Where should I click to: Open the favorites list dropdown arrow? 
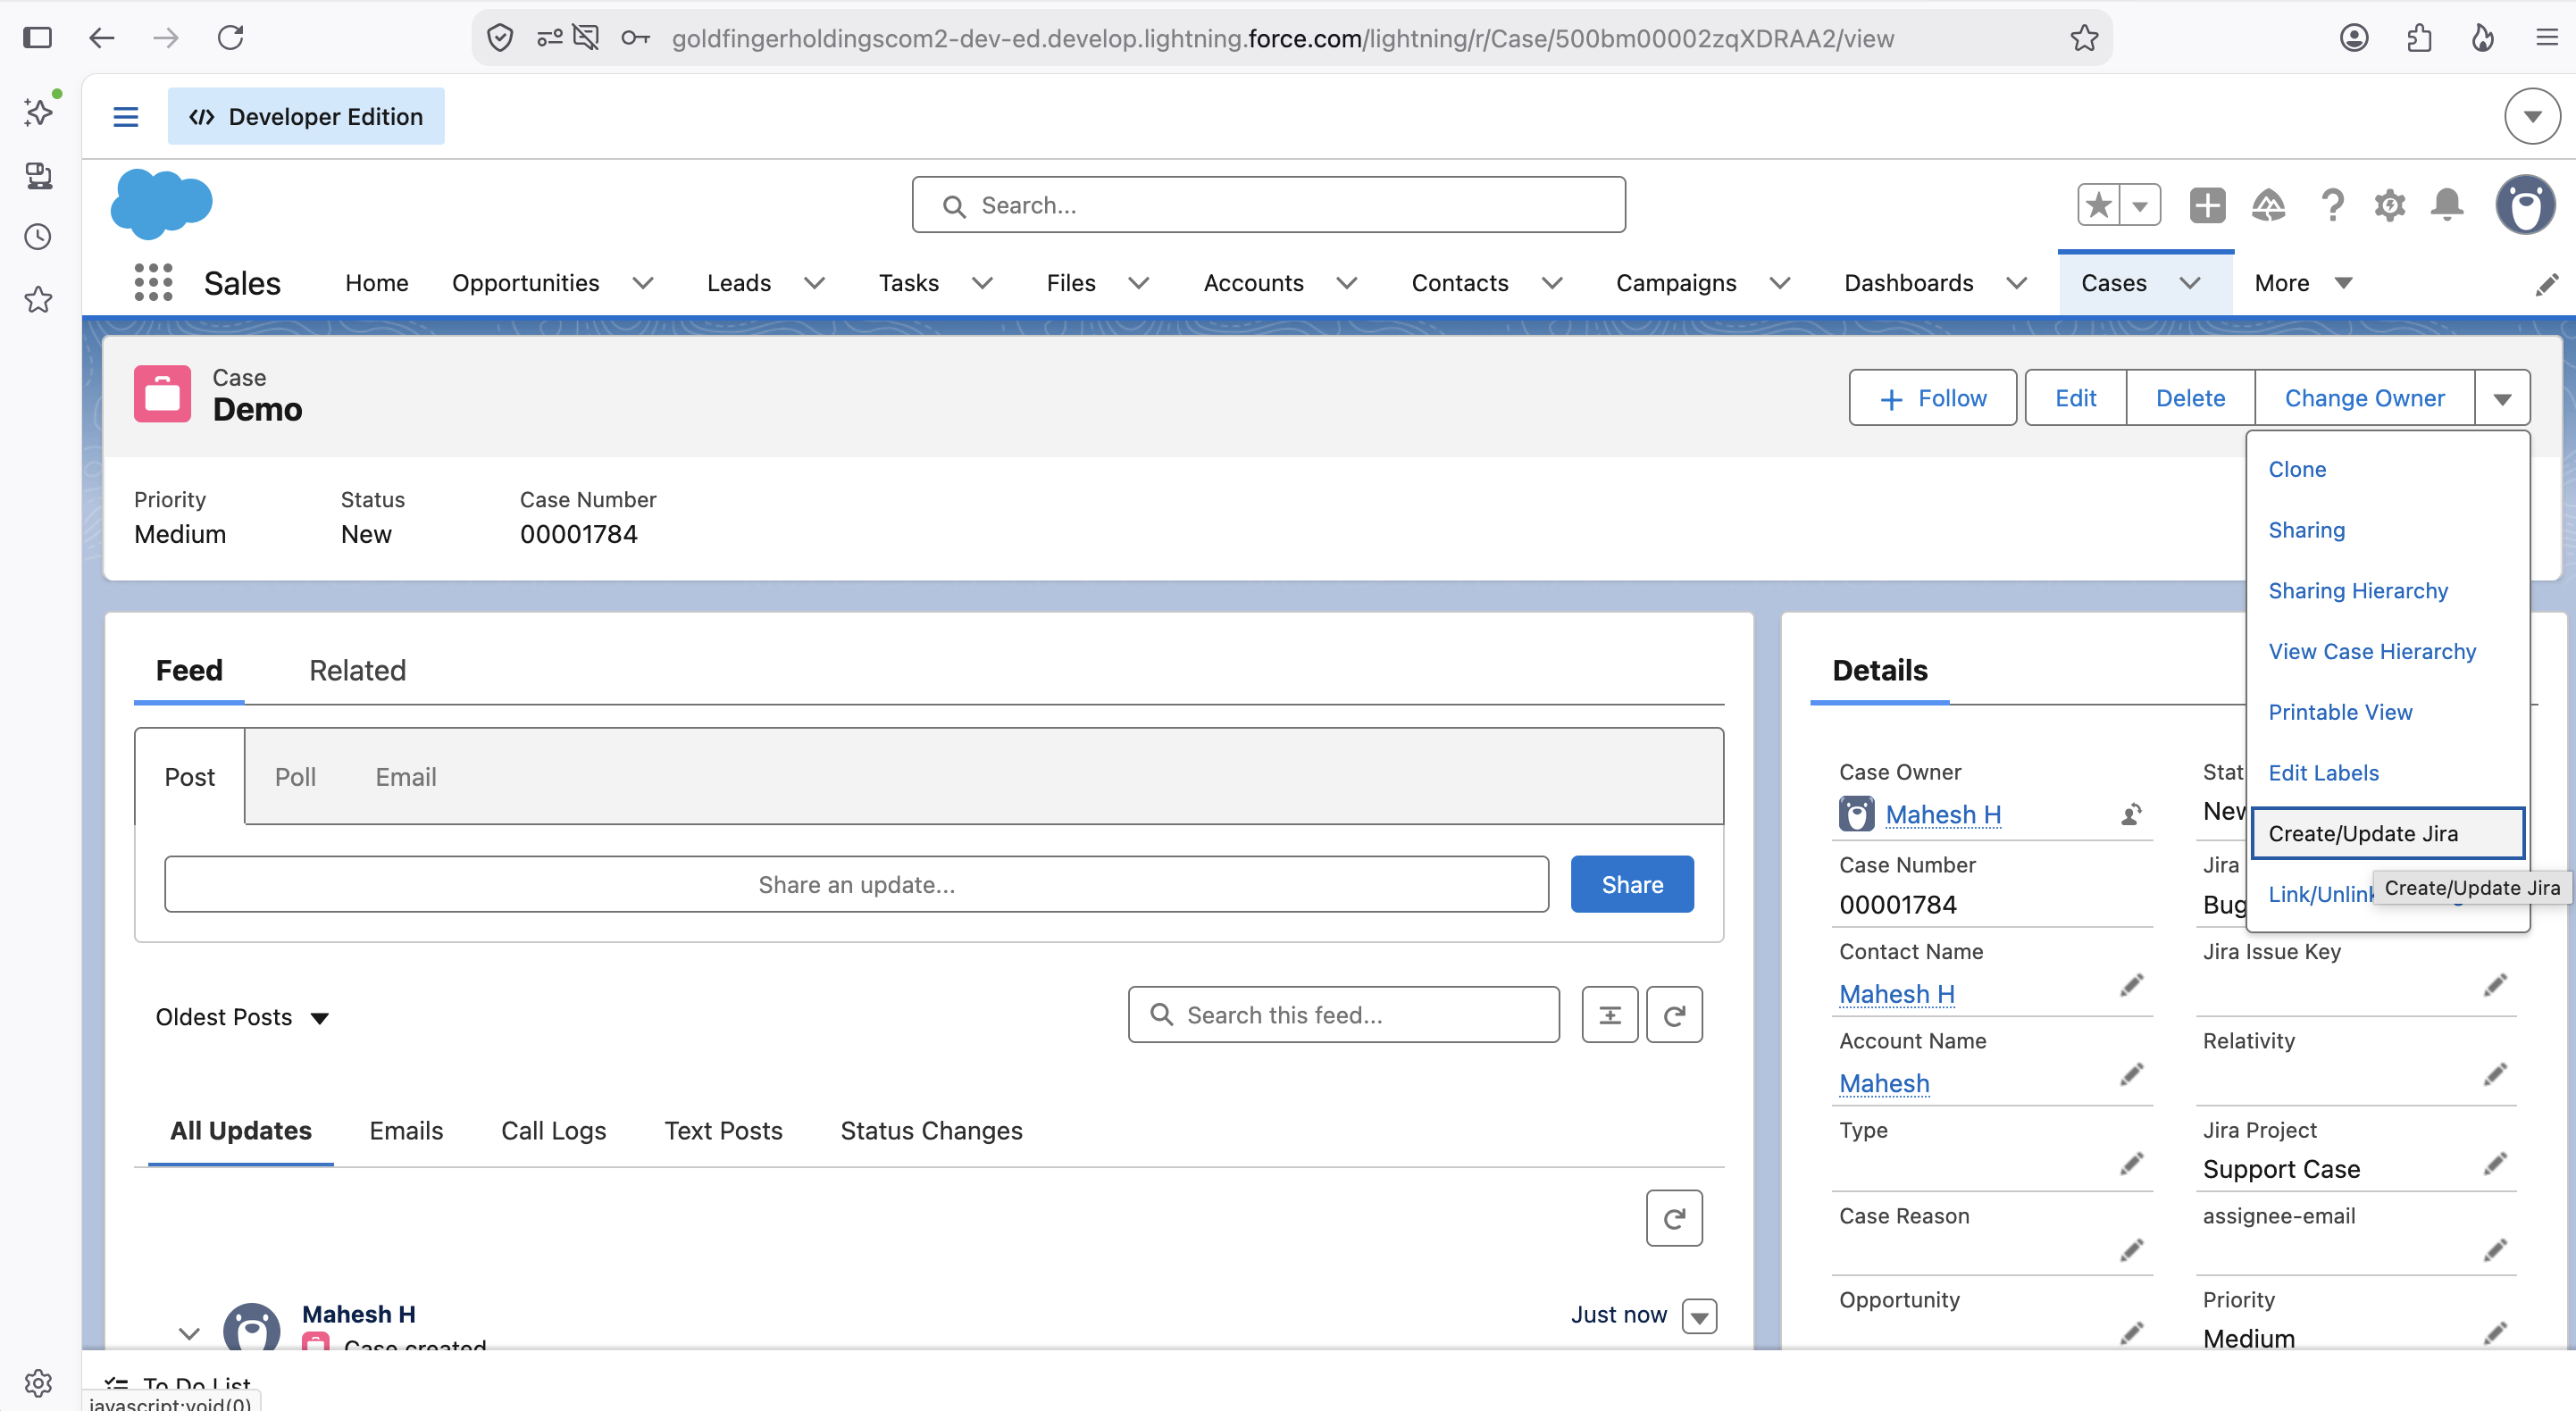[2140, 205]
